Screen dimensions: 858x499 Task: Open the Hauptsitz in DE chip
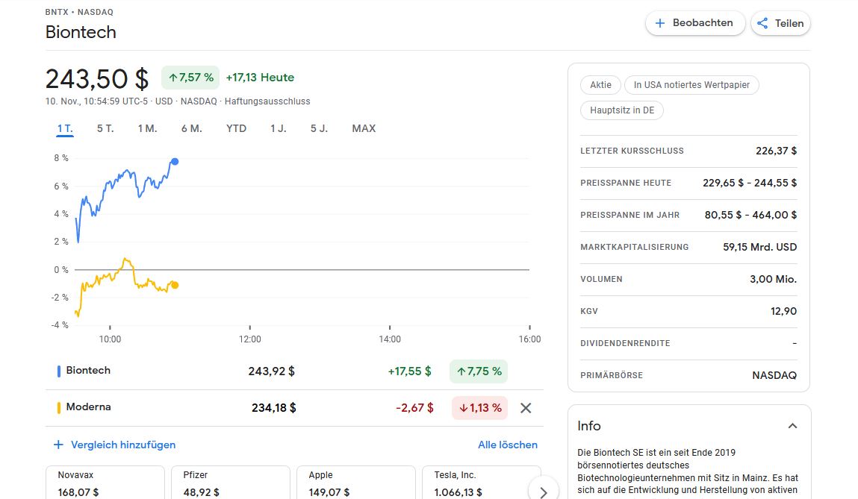tap(621, 110)
